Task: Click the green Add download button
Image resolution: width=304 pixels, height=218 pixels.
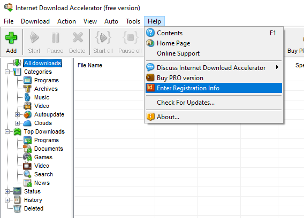Action: click(x=11, y=42)
